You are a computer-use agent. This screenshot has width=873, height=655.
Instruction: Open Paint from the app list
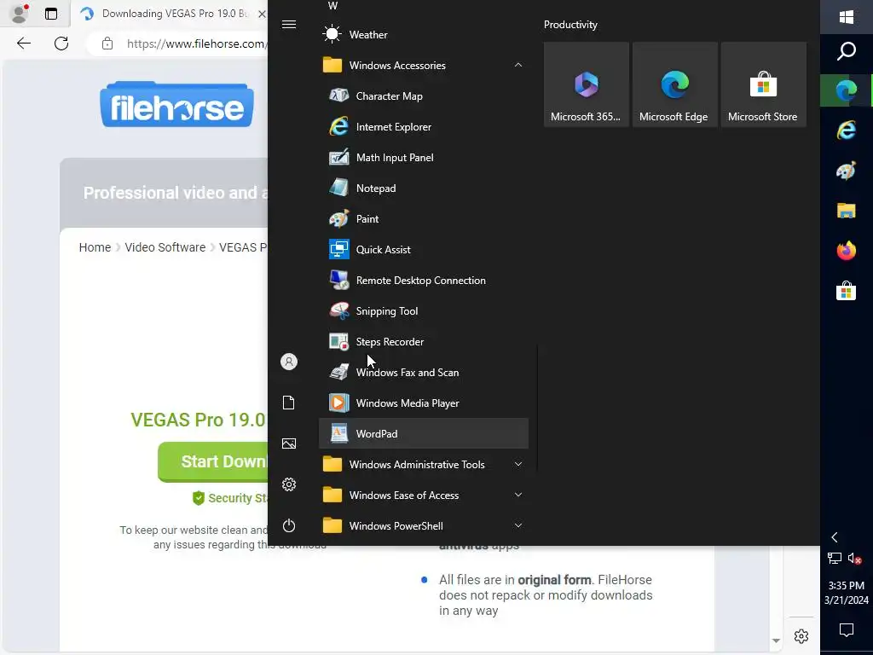click(423, 218)
